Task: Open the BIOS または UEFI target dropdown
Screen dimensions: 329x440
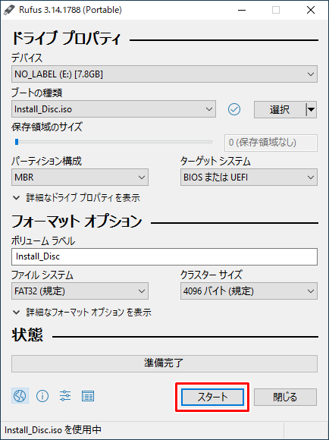Action: click(249, 177)
